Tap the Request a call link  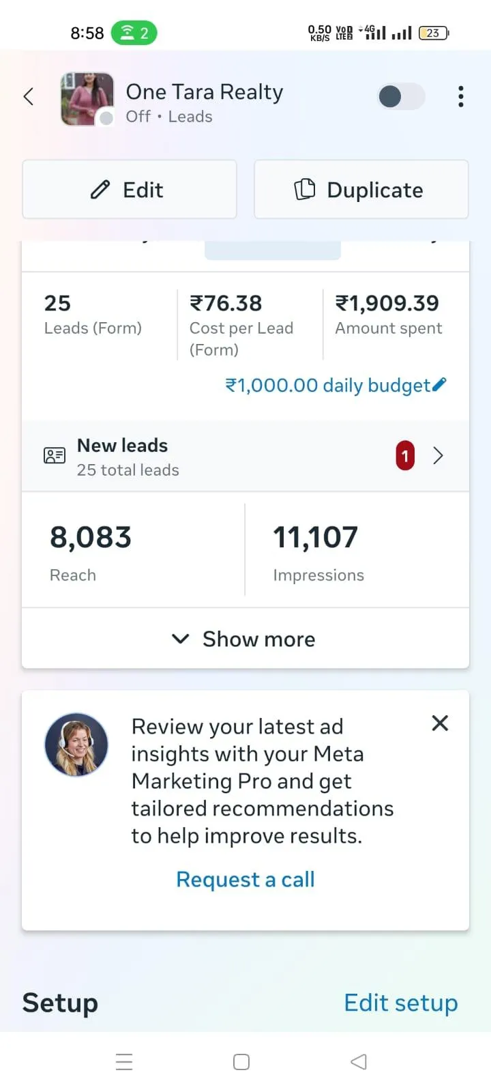click(x=245, y=879)
